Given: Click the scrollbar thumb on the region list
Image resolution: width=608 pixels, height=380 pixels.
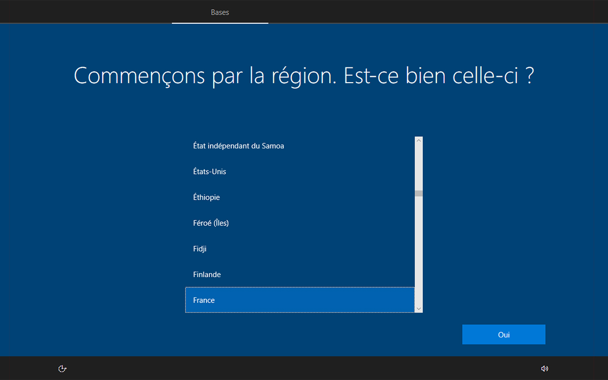Looking at the screenshot, I should [x=419, y=193].
